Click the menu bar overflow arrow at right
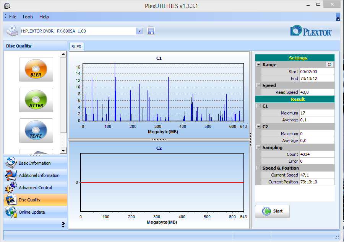Image resolution: width=344 pixels, height=242 pixels. click(338, 17)
